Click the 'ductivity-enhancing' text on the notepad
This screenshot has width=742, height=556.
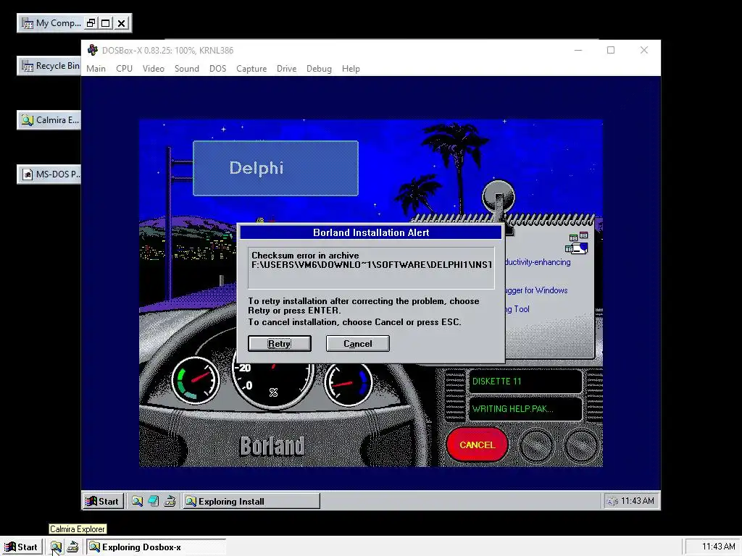[538, 262]
